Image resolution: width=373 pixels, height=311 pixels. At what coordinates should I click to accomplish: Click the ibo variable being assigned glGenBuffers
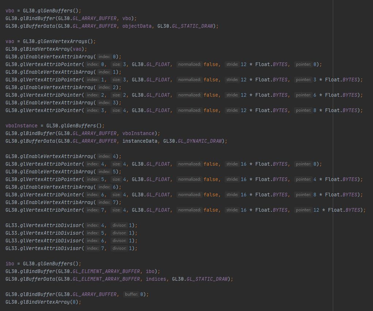[10, 264]
